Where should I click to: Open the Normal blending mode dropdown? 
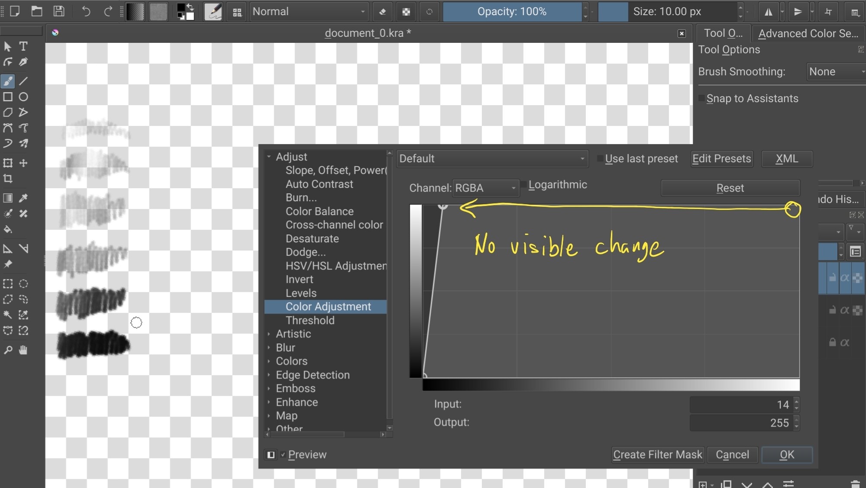tap(309, 12)
